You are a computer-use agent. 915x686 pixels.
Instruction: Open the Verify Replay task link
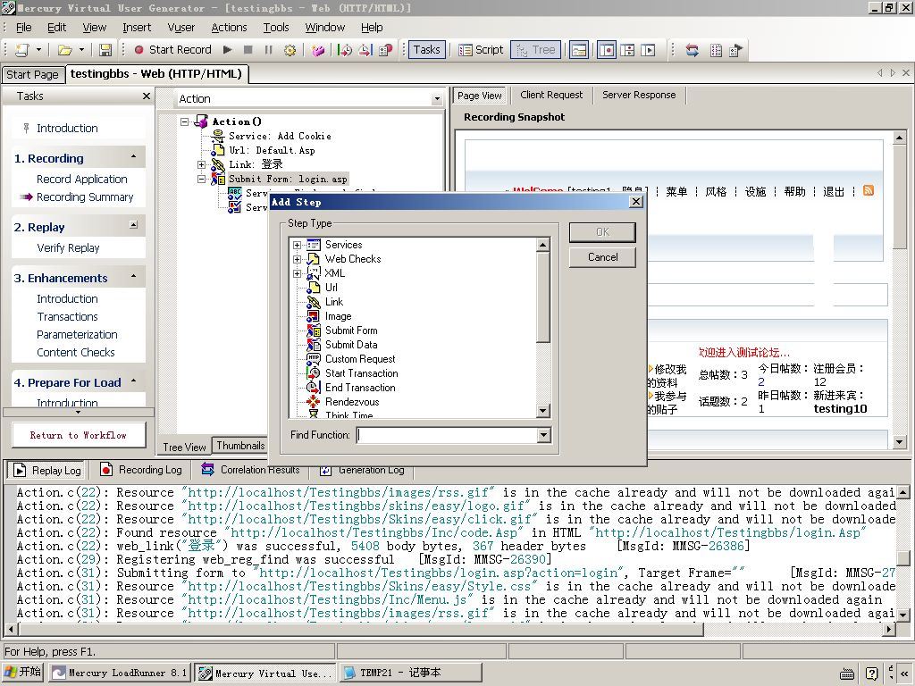coord(68,248)
